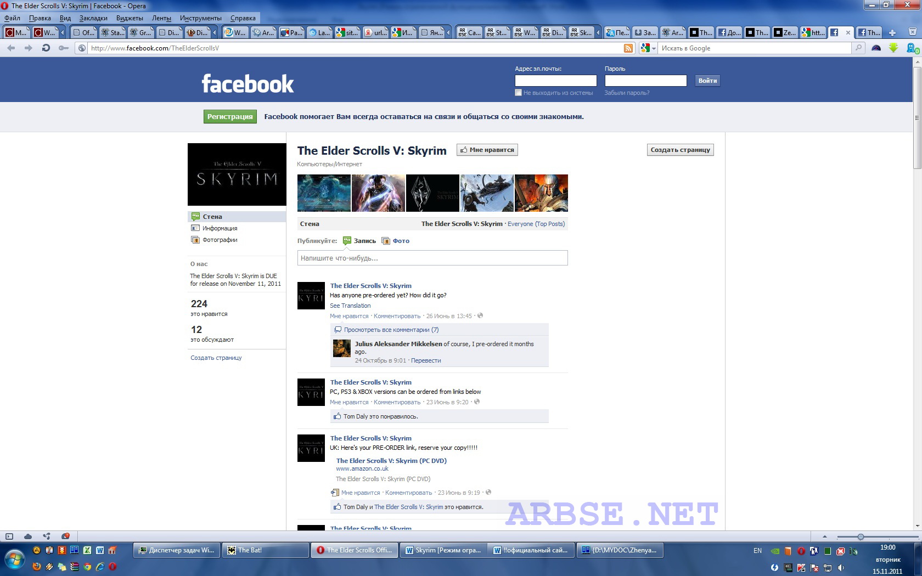Open the Skyrim profile picture

pos(237,174)
